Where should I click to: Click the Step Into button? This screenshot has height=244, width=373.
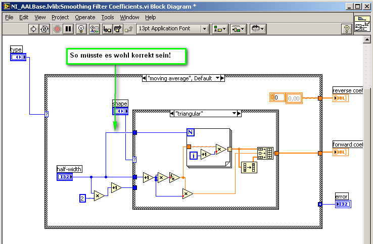click(107, 29)
